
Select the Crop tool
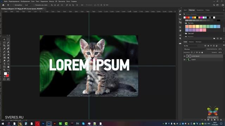click(x=4, y=45)
